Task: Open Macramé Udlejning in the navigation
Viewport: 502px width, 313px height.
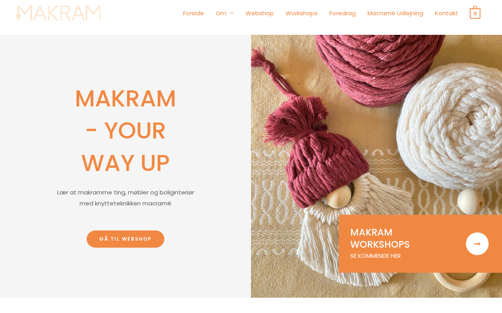Action: [395, 13]
